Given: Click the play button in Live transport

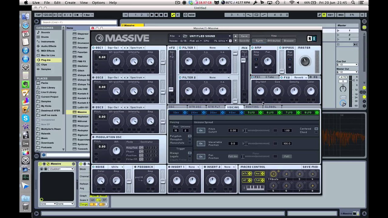Looking at the screenshot, I should (152, 15).
